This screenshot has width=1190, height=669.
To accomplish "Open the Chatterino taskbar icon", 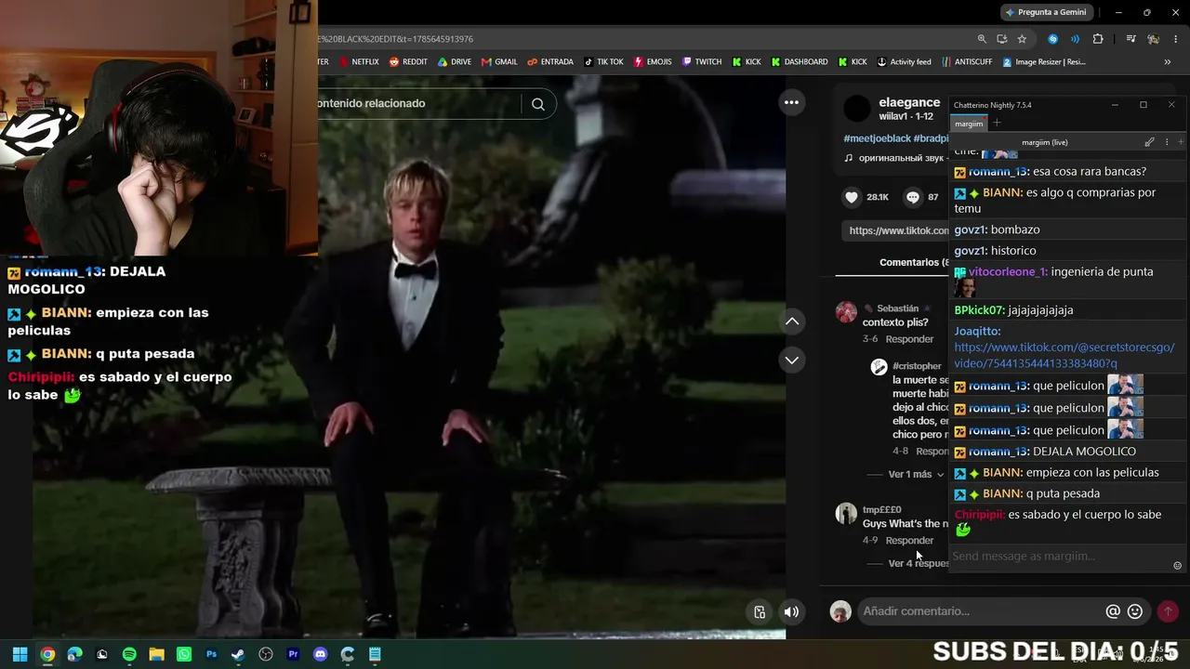I will pos(348,654).
